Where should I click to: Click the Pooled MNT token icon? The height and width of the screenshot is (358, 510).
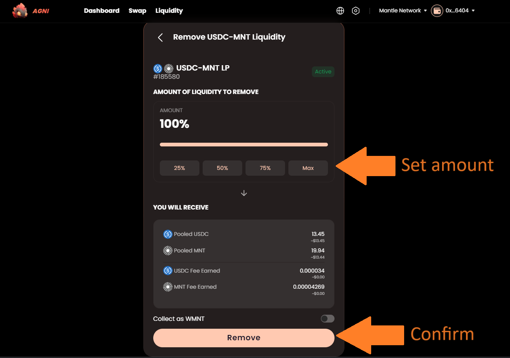click(168, 250)
